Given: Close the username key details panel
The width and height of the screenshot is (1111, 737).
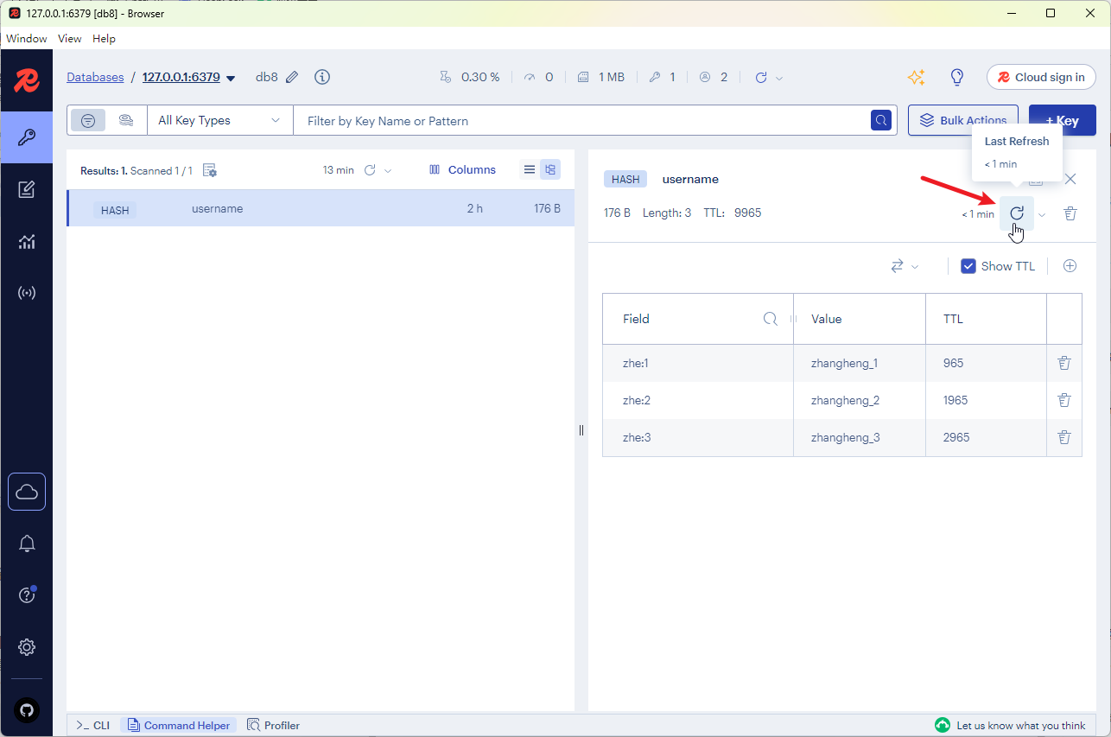Looking at the screenshot, I should 1070,179.
